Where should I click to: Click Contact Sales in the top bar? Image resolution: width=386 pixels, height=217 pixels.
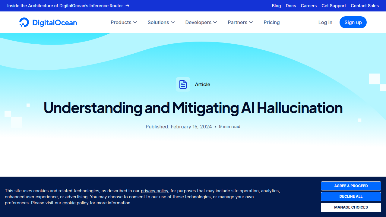tap(365, 6)
